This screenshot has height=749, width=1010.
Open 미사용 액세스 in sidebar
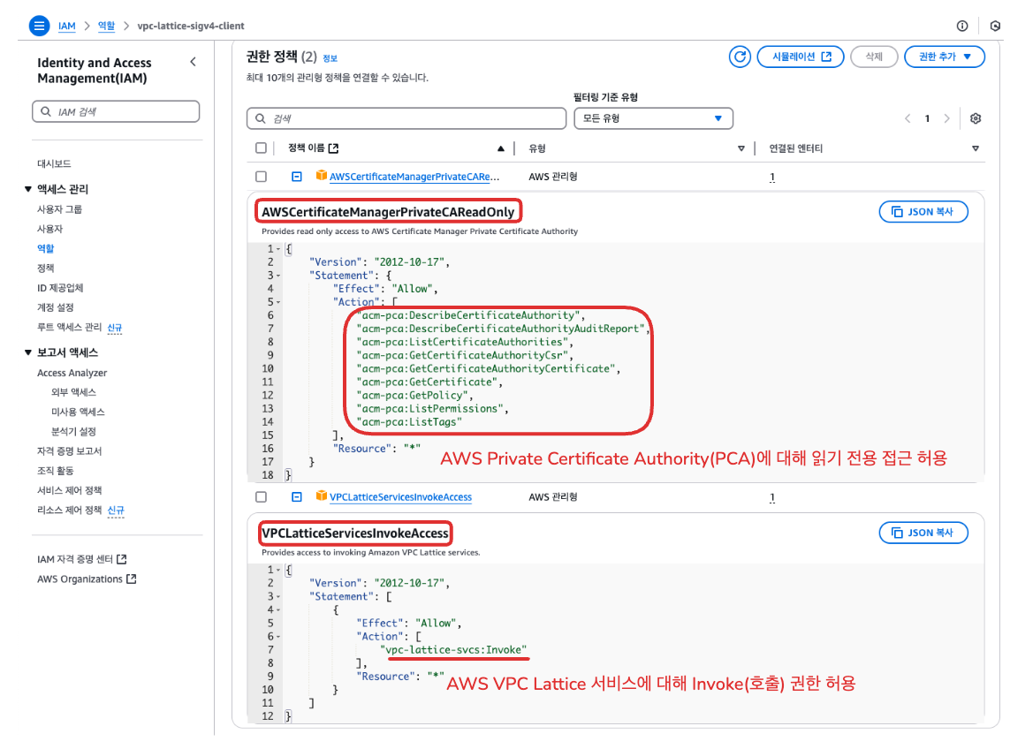[x=78, y=412]
